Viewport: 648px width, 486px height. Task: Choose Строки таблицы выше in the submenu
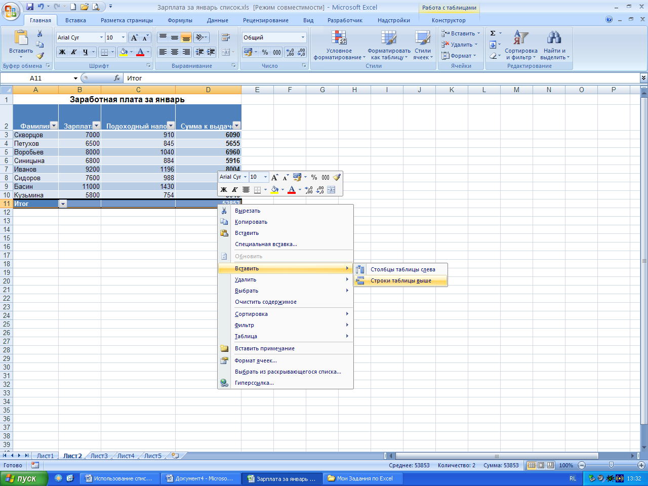(400, 280)
